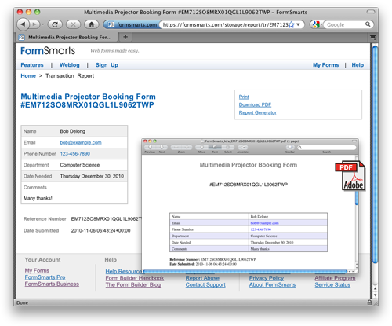
Task: Open the list-all-tabs dropdown button
Action: click(x=372, y=37)
